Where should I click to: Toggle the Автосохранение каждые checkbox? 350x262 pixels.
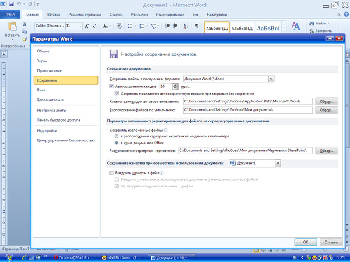pyautogui.click(x=111, y=86)
